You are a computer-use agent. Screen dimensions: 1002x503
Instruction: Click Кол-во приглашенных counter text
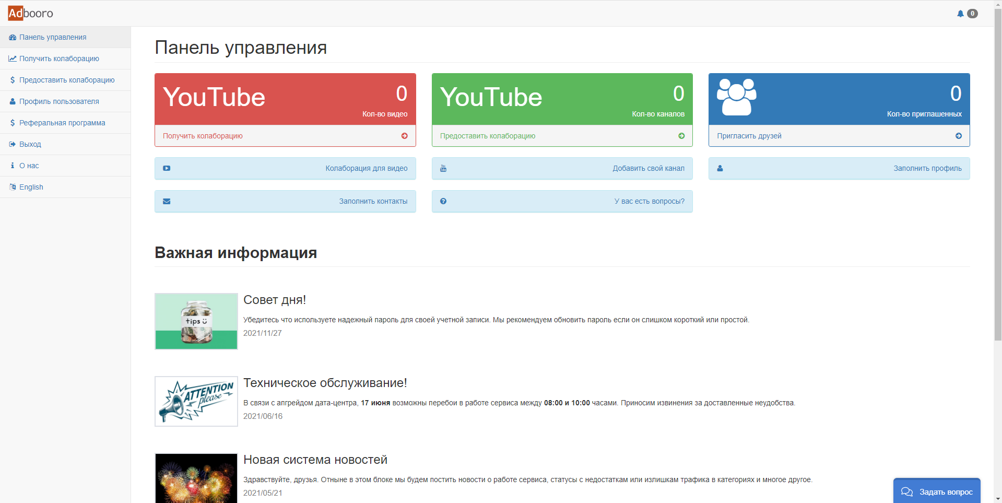(x=924, y=114)
